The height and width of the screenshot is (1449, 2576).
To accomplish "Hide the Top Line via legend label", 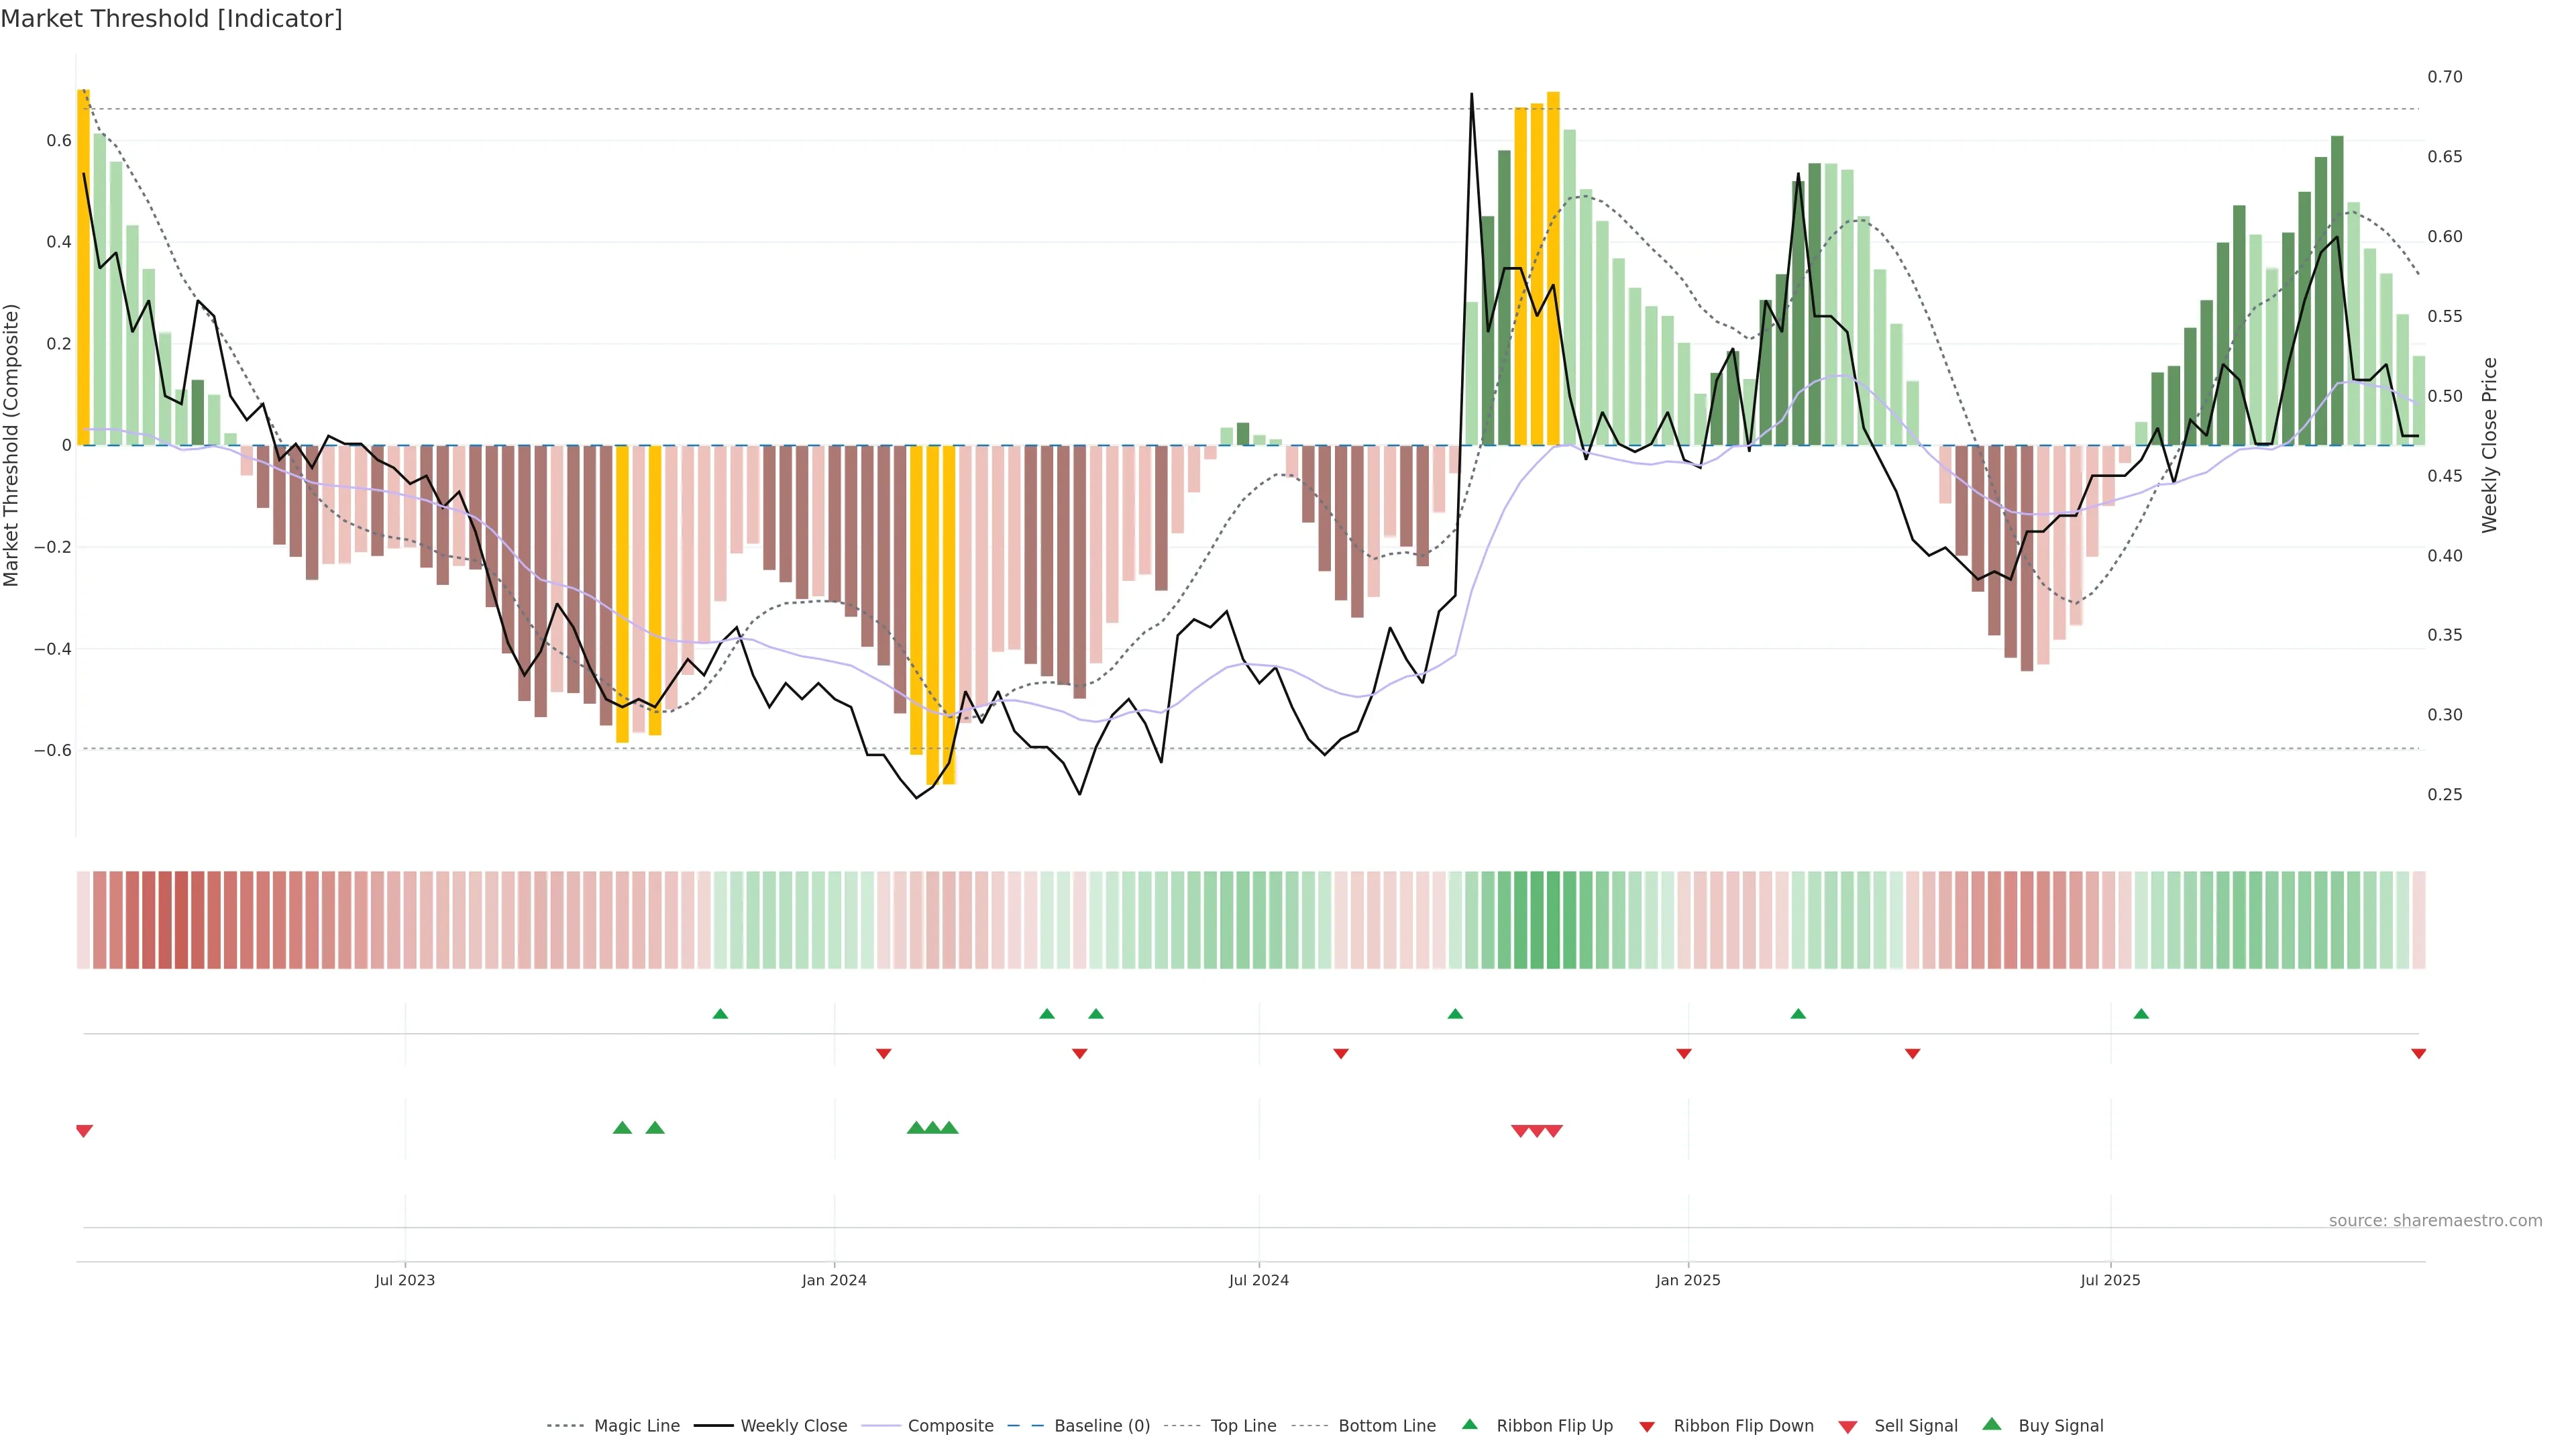I will (x=1243, y=1426).
